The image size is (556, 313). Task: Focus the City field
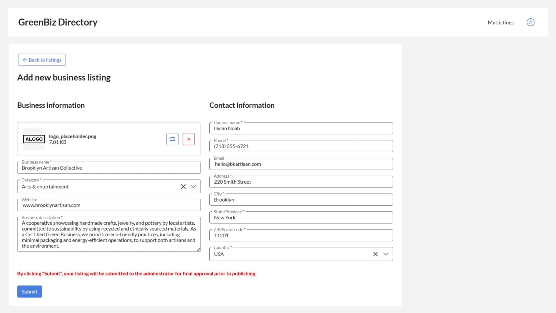coord(301,200)
